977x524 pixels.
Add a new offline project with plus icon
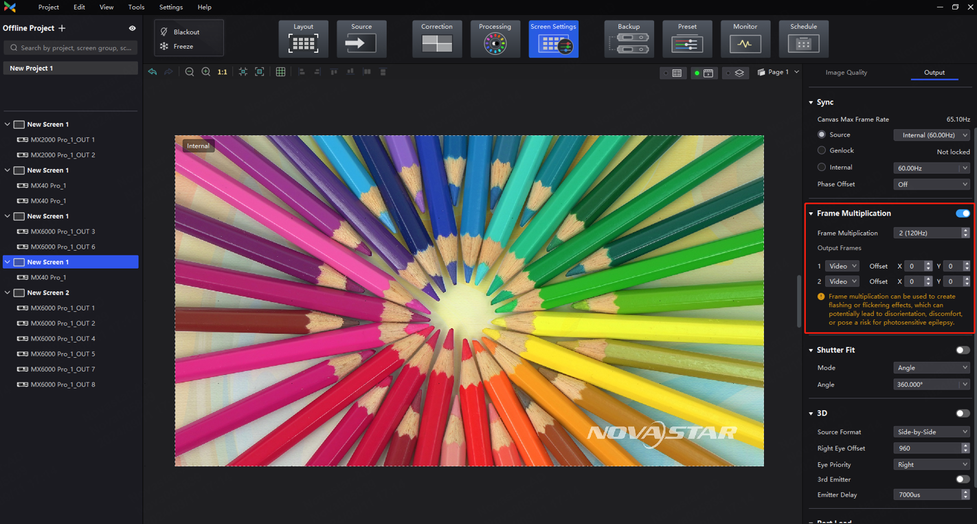[x=62, y=28]
